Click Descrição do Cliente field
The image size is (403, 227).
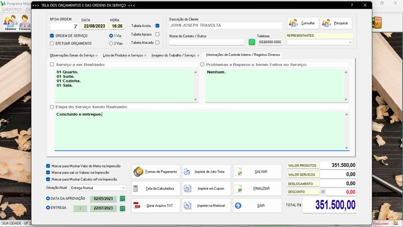point(226,26)
